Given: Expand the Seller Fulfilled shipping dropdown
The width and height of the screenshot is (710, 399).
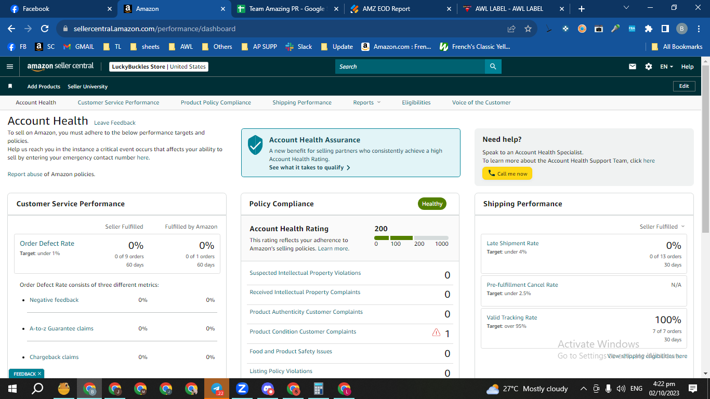Looking at the screenshot, I should [662, 227].
